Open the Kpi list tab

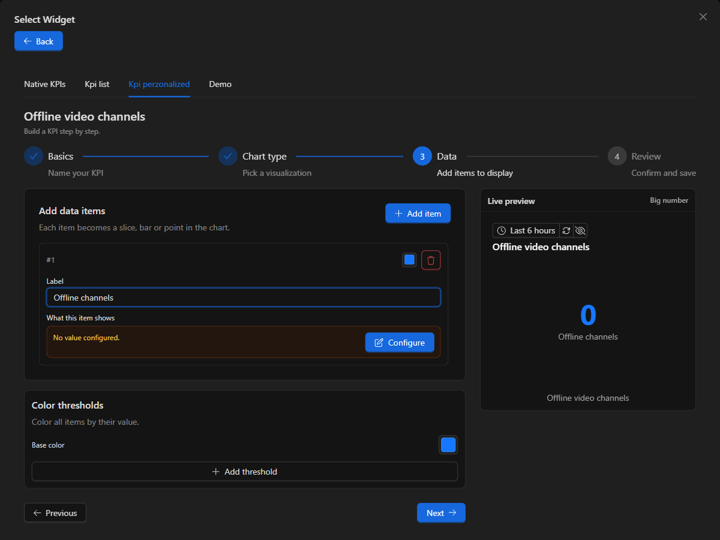pyautogui.click(x=97, y=84)
